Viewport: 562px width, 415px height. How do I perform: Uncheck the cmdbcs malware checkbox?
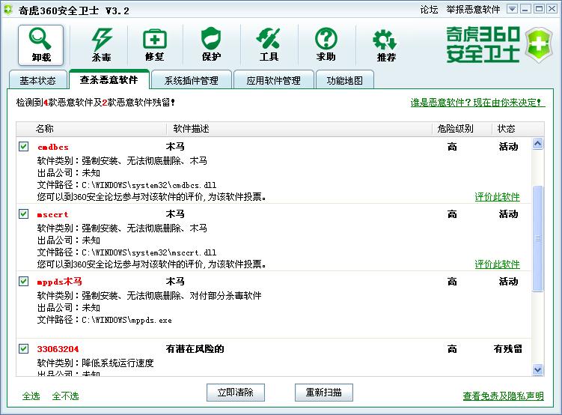(x=24, y=146)
